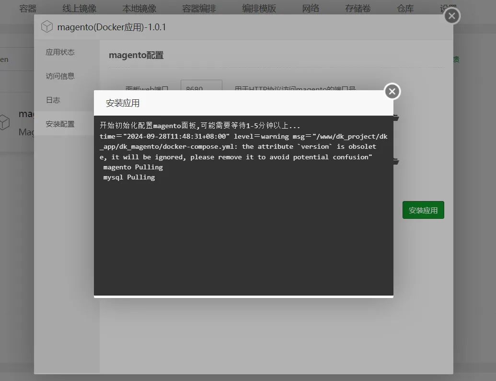Click the green 安装应用 button
This screenshot has height=381, width=496.
point(423,210)
